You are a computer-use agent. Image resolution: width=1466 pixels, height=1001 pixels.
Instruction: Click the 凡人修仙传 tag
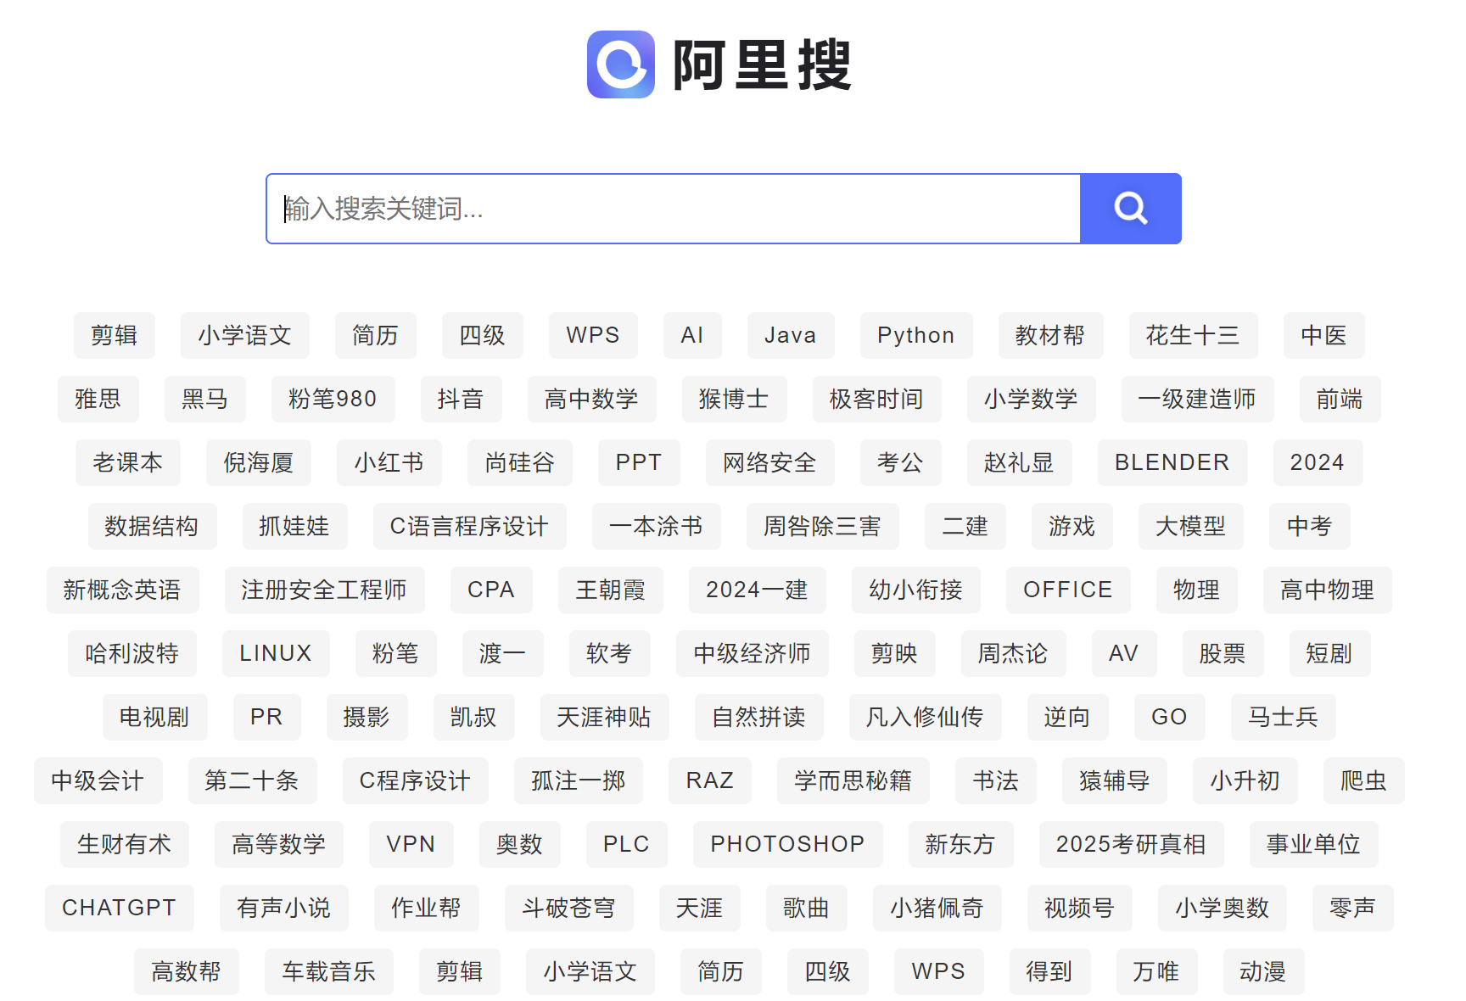(x=925, y=717)
